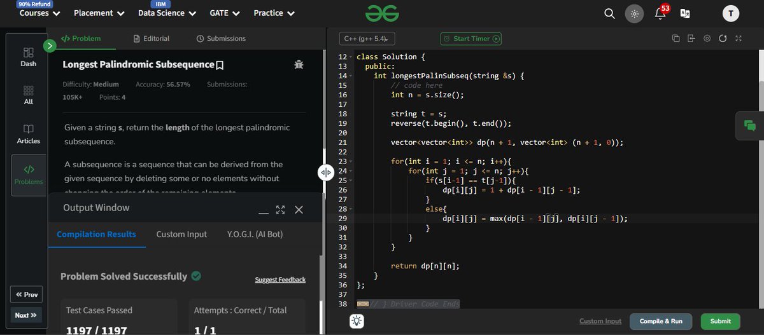Select the Custom Input tab
Image resolution: width=764 pixels, height=335 pixels.
(181, 234)
